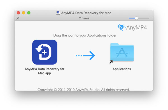Close the window with the red button
The height and width of the screenshot is (110, 168).
coord(18,13)
